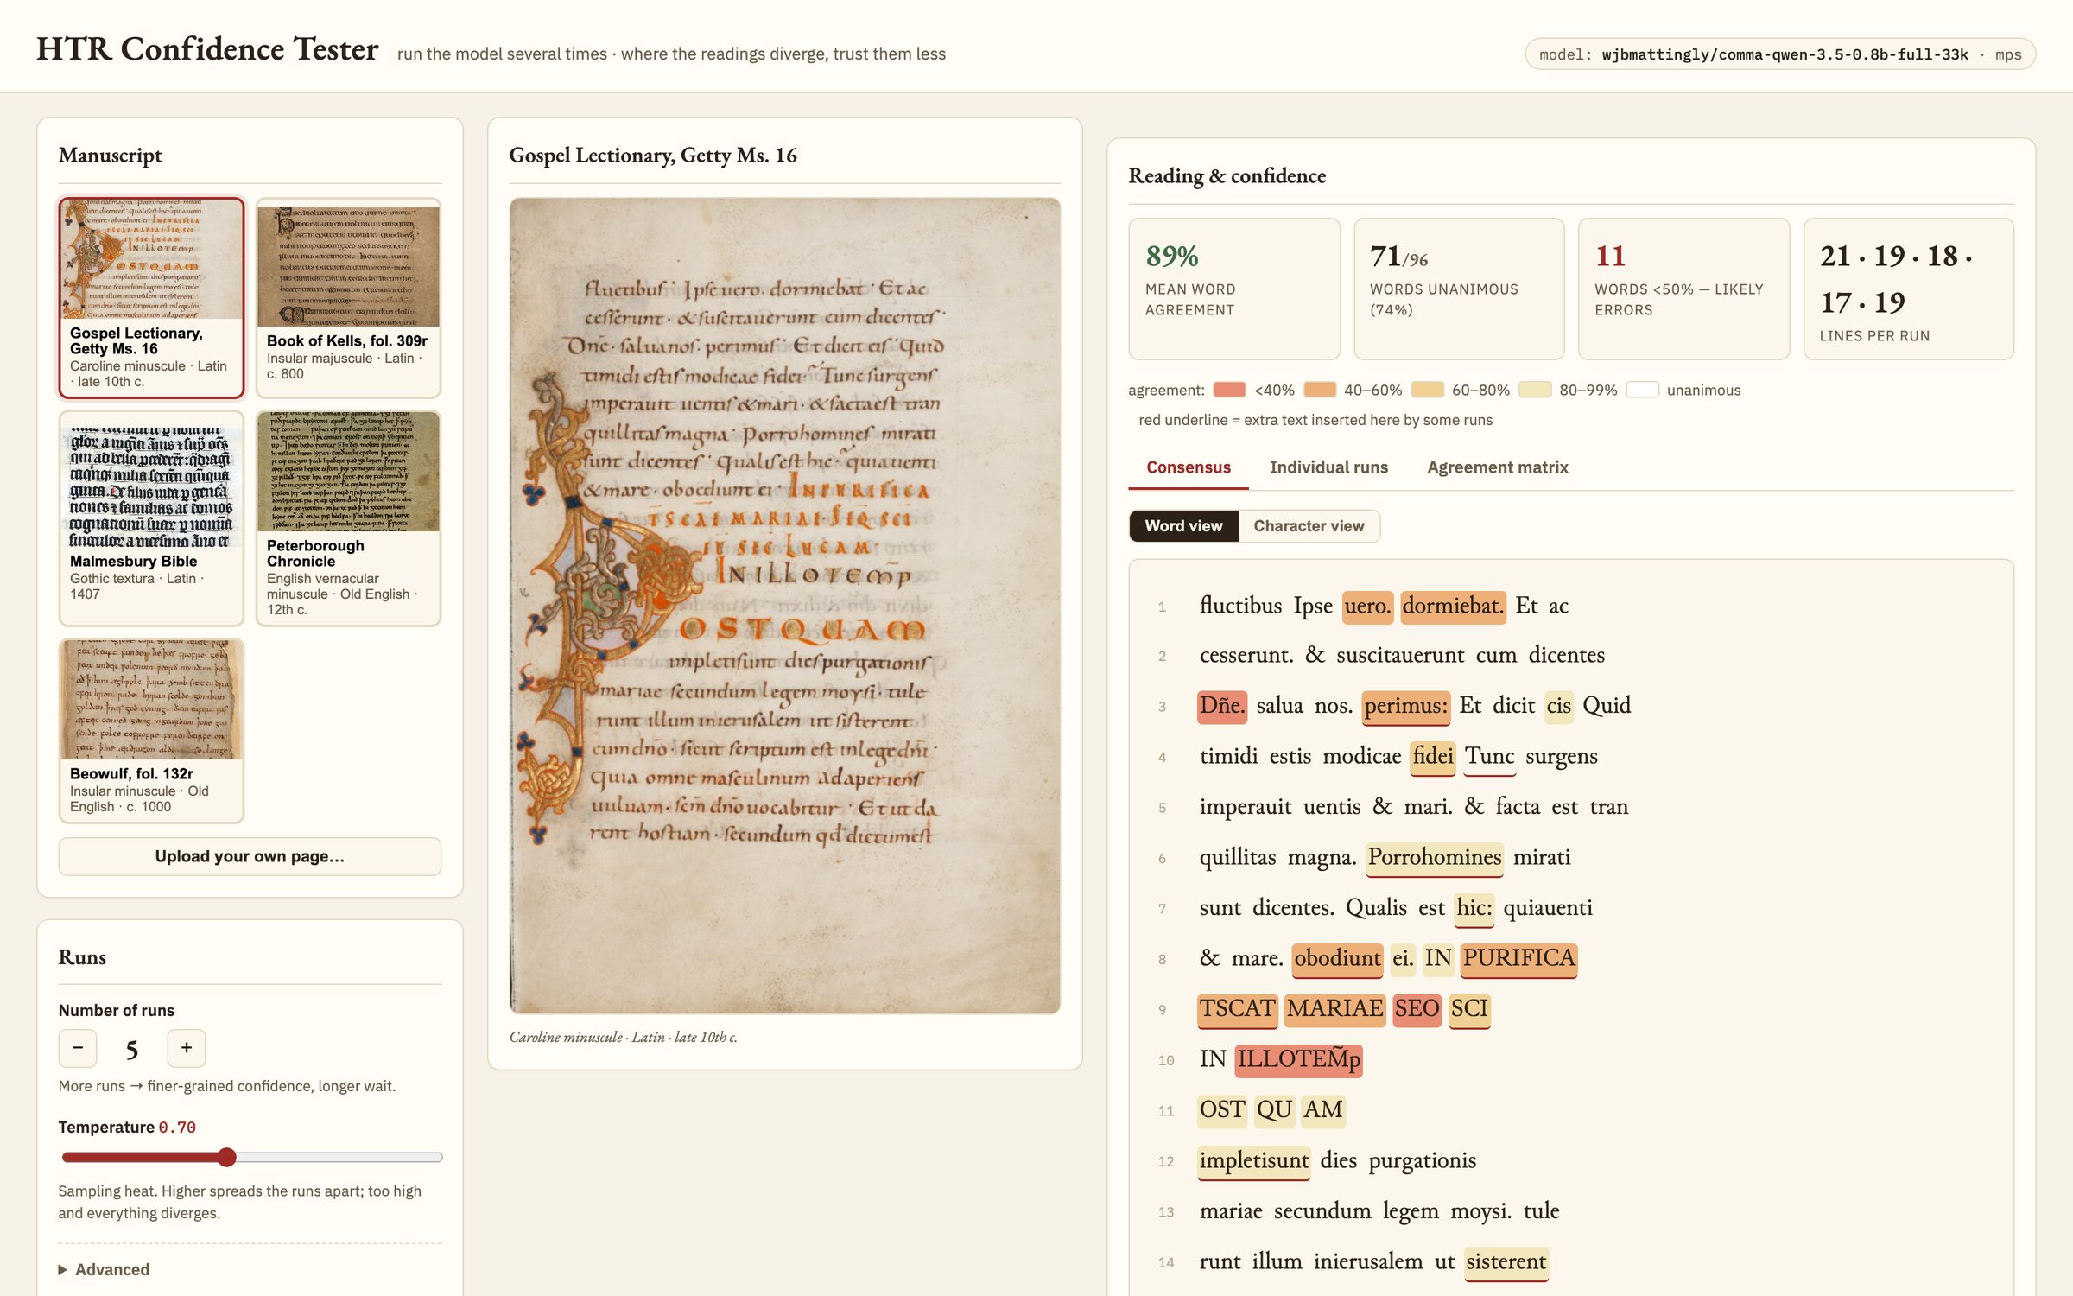Click the <40% agreement legend swatch
Viewport: 2073px width, 1296px height.
point(1229,390)
